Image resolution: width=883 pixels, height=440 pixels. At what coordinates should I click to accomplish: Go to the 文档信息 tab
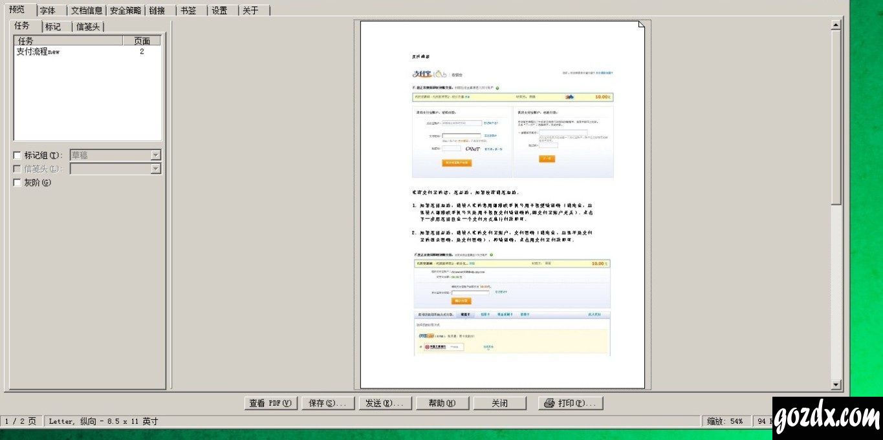[x=87, y=10]
